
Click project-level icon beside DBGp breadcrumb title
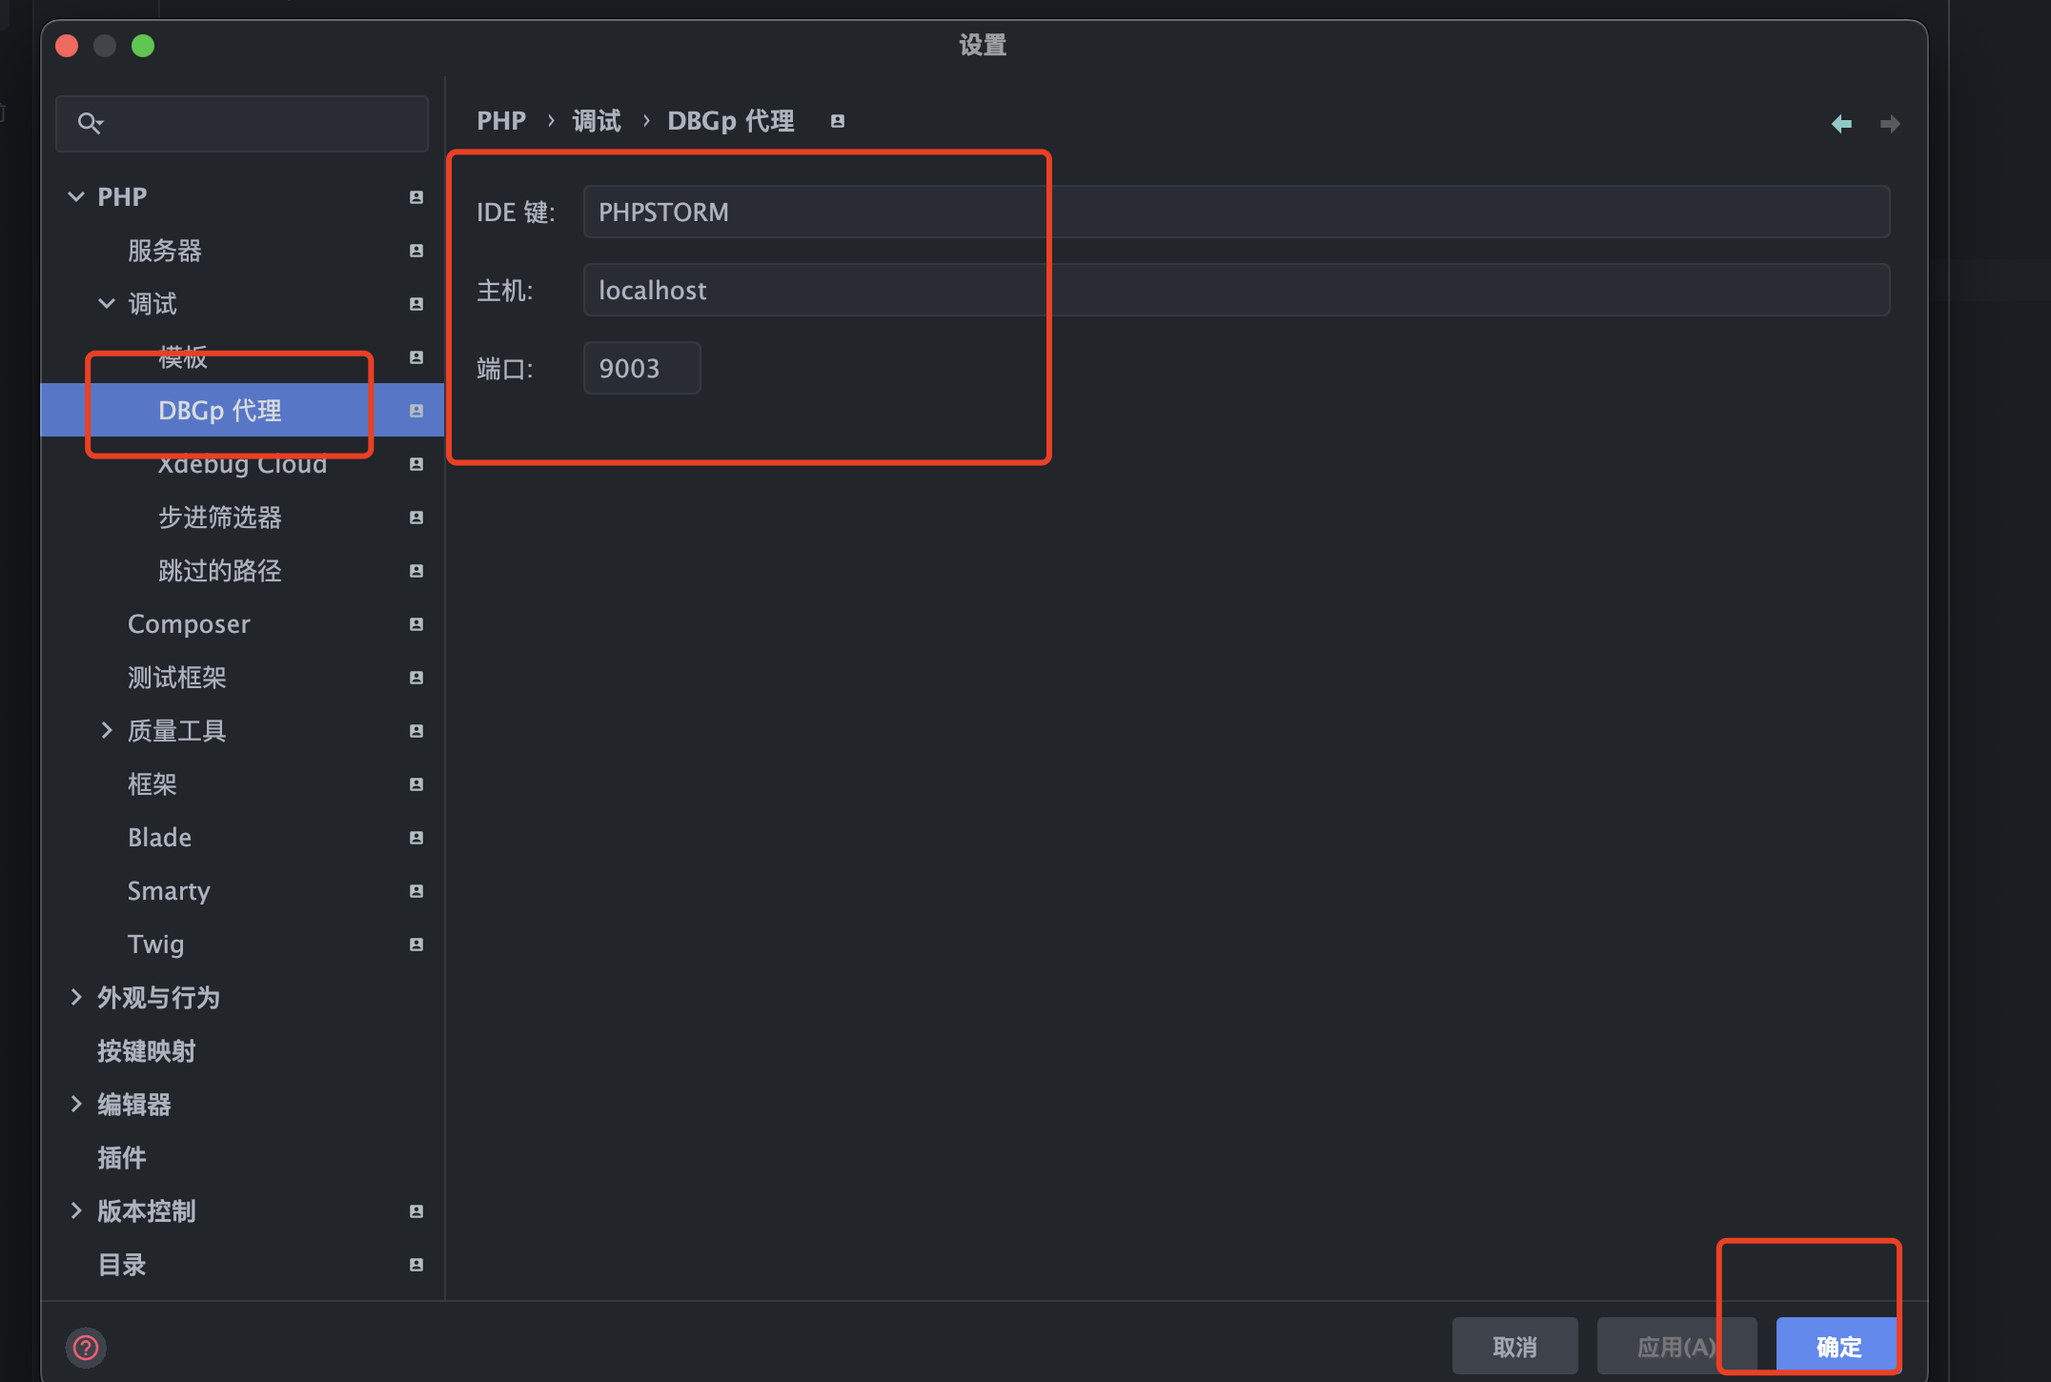pyautogui.click(x=838, y=121)
